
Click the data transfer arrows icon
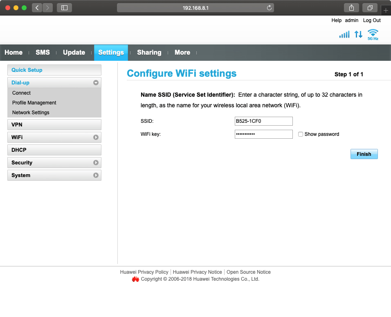click(358, 35)
